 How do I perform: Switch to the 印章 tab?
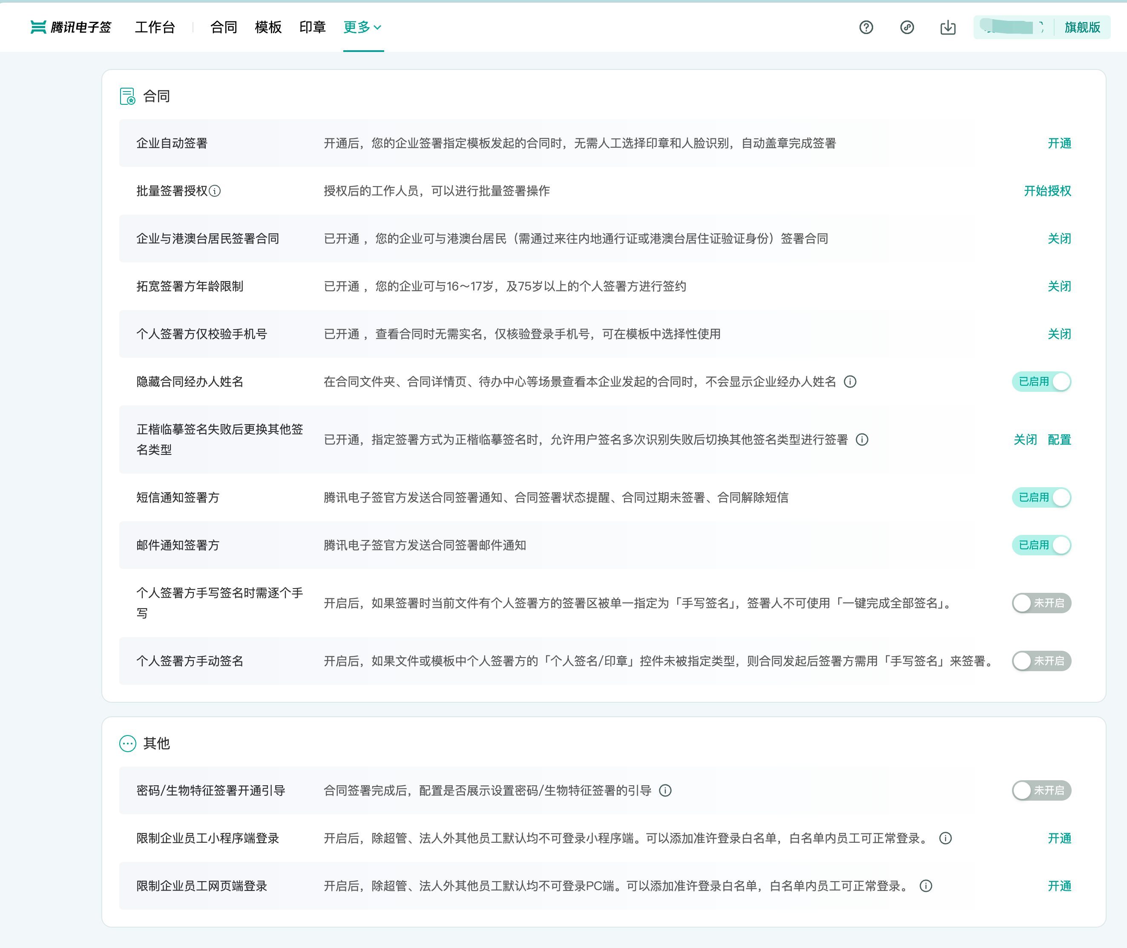click(312, 27)
